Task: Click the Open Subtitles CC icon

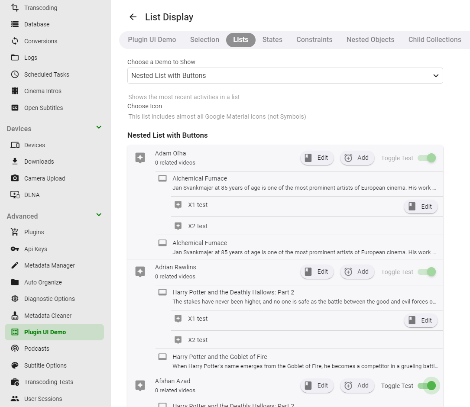Action: coord(15,108)
